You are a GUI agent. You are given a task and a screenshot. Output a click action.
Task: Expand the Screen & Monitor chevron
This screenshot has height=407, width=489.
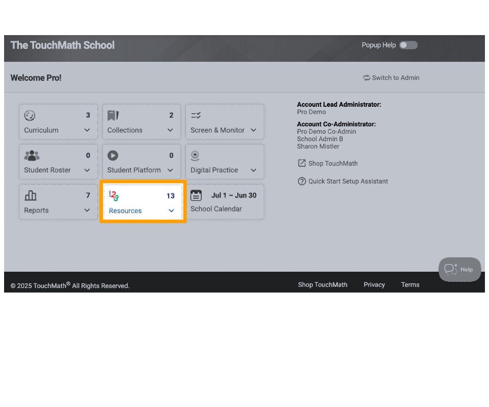(254, 130)
